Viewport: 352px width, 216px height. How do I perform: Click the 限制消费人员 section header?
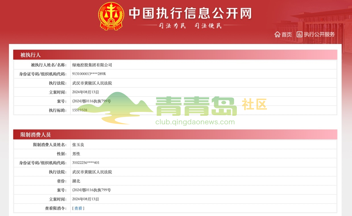point(175,135)
